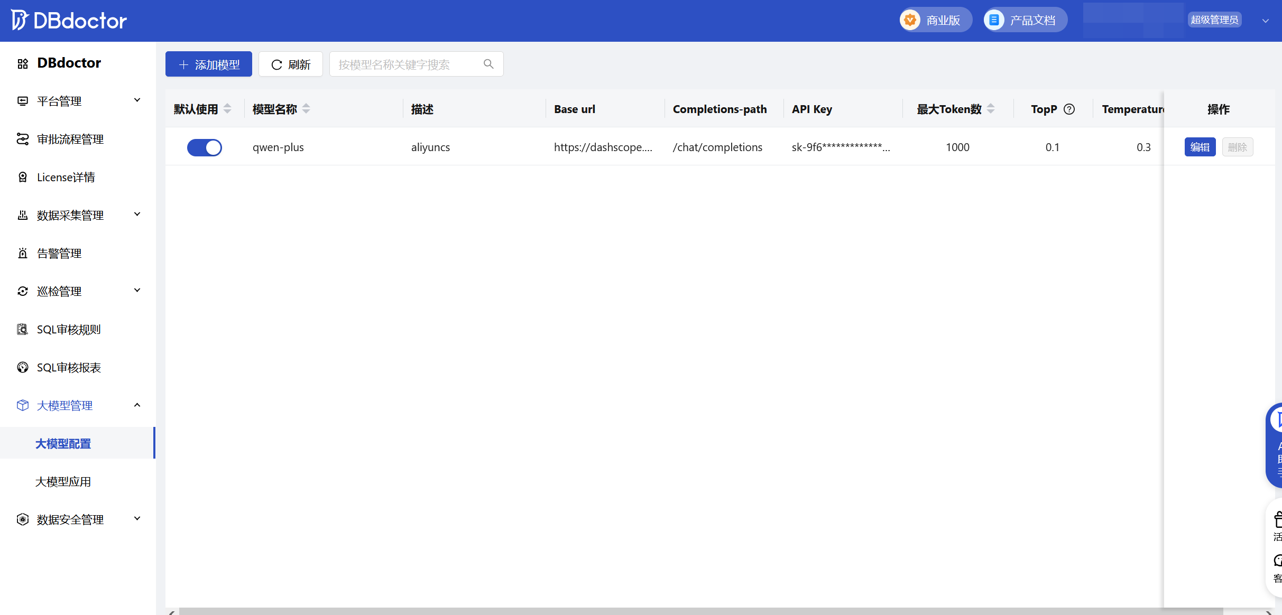
Task: Focus the model name search field
Action: (x=416, y=64)
